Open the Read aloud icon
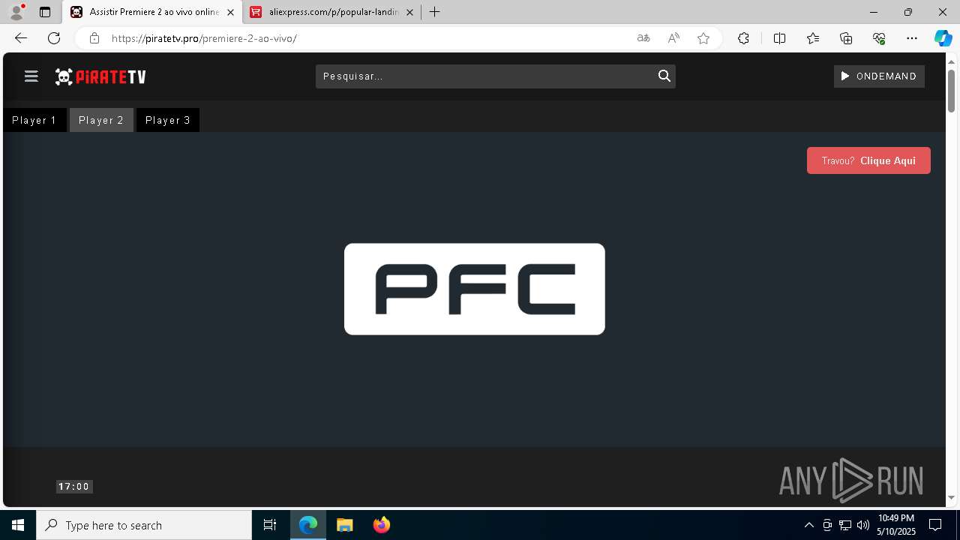The width and height of the screenshot is (960, 540). point(673,38)
